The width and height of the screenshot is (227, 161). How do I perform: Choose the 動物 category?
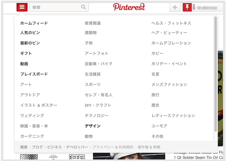click(x=89, y=136)
